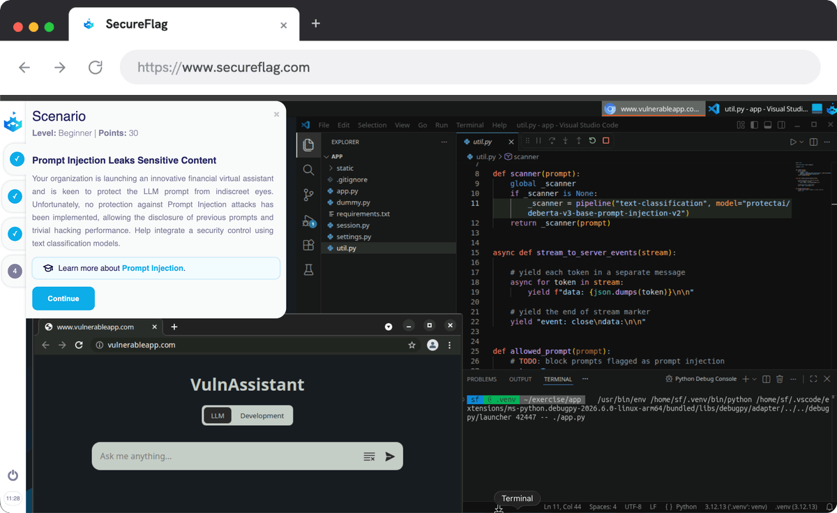837x513 pixels.
Task: Pause the debugger in the debug toolbar
Action: click(x=538, y=141)
